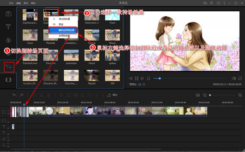Lock the first text track
Viewport: 245px width, 152px height.
pyautogui.click(x=8, y=128)
